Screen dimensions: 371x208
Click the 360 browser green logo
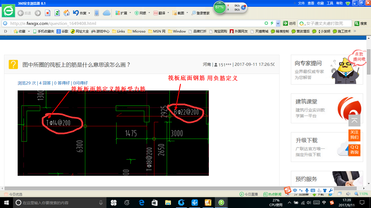pyautogui.click(x=9, y=11)
